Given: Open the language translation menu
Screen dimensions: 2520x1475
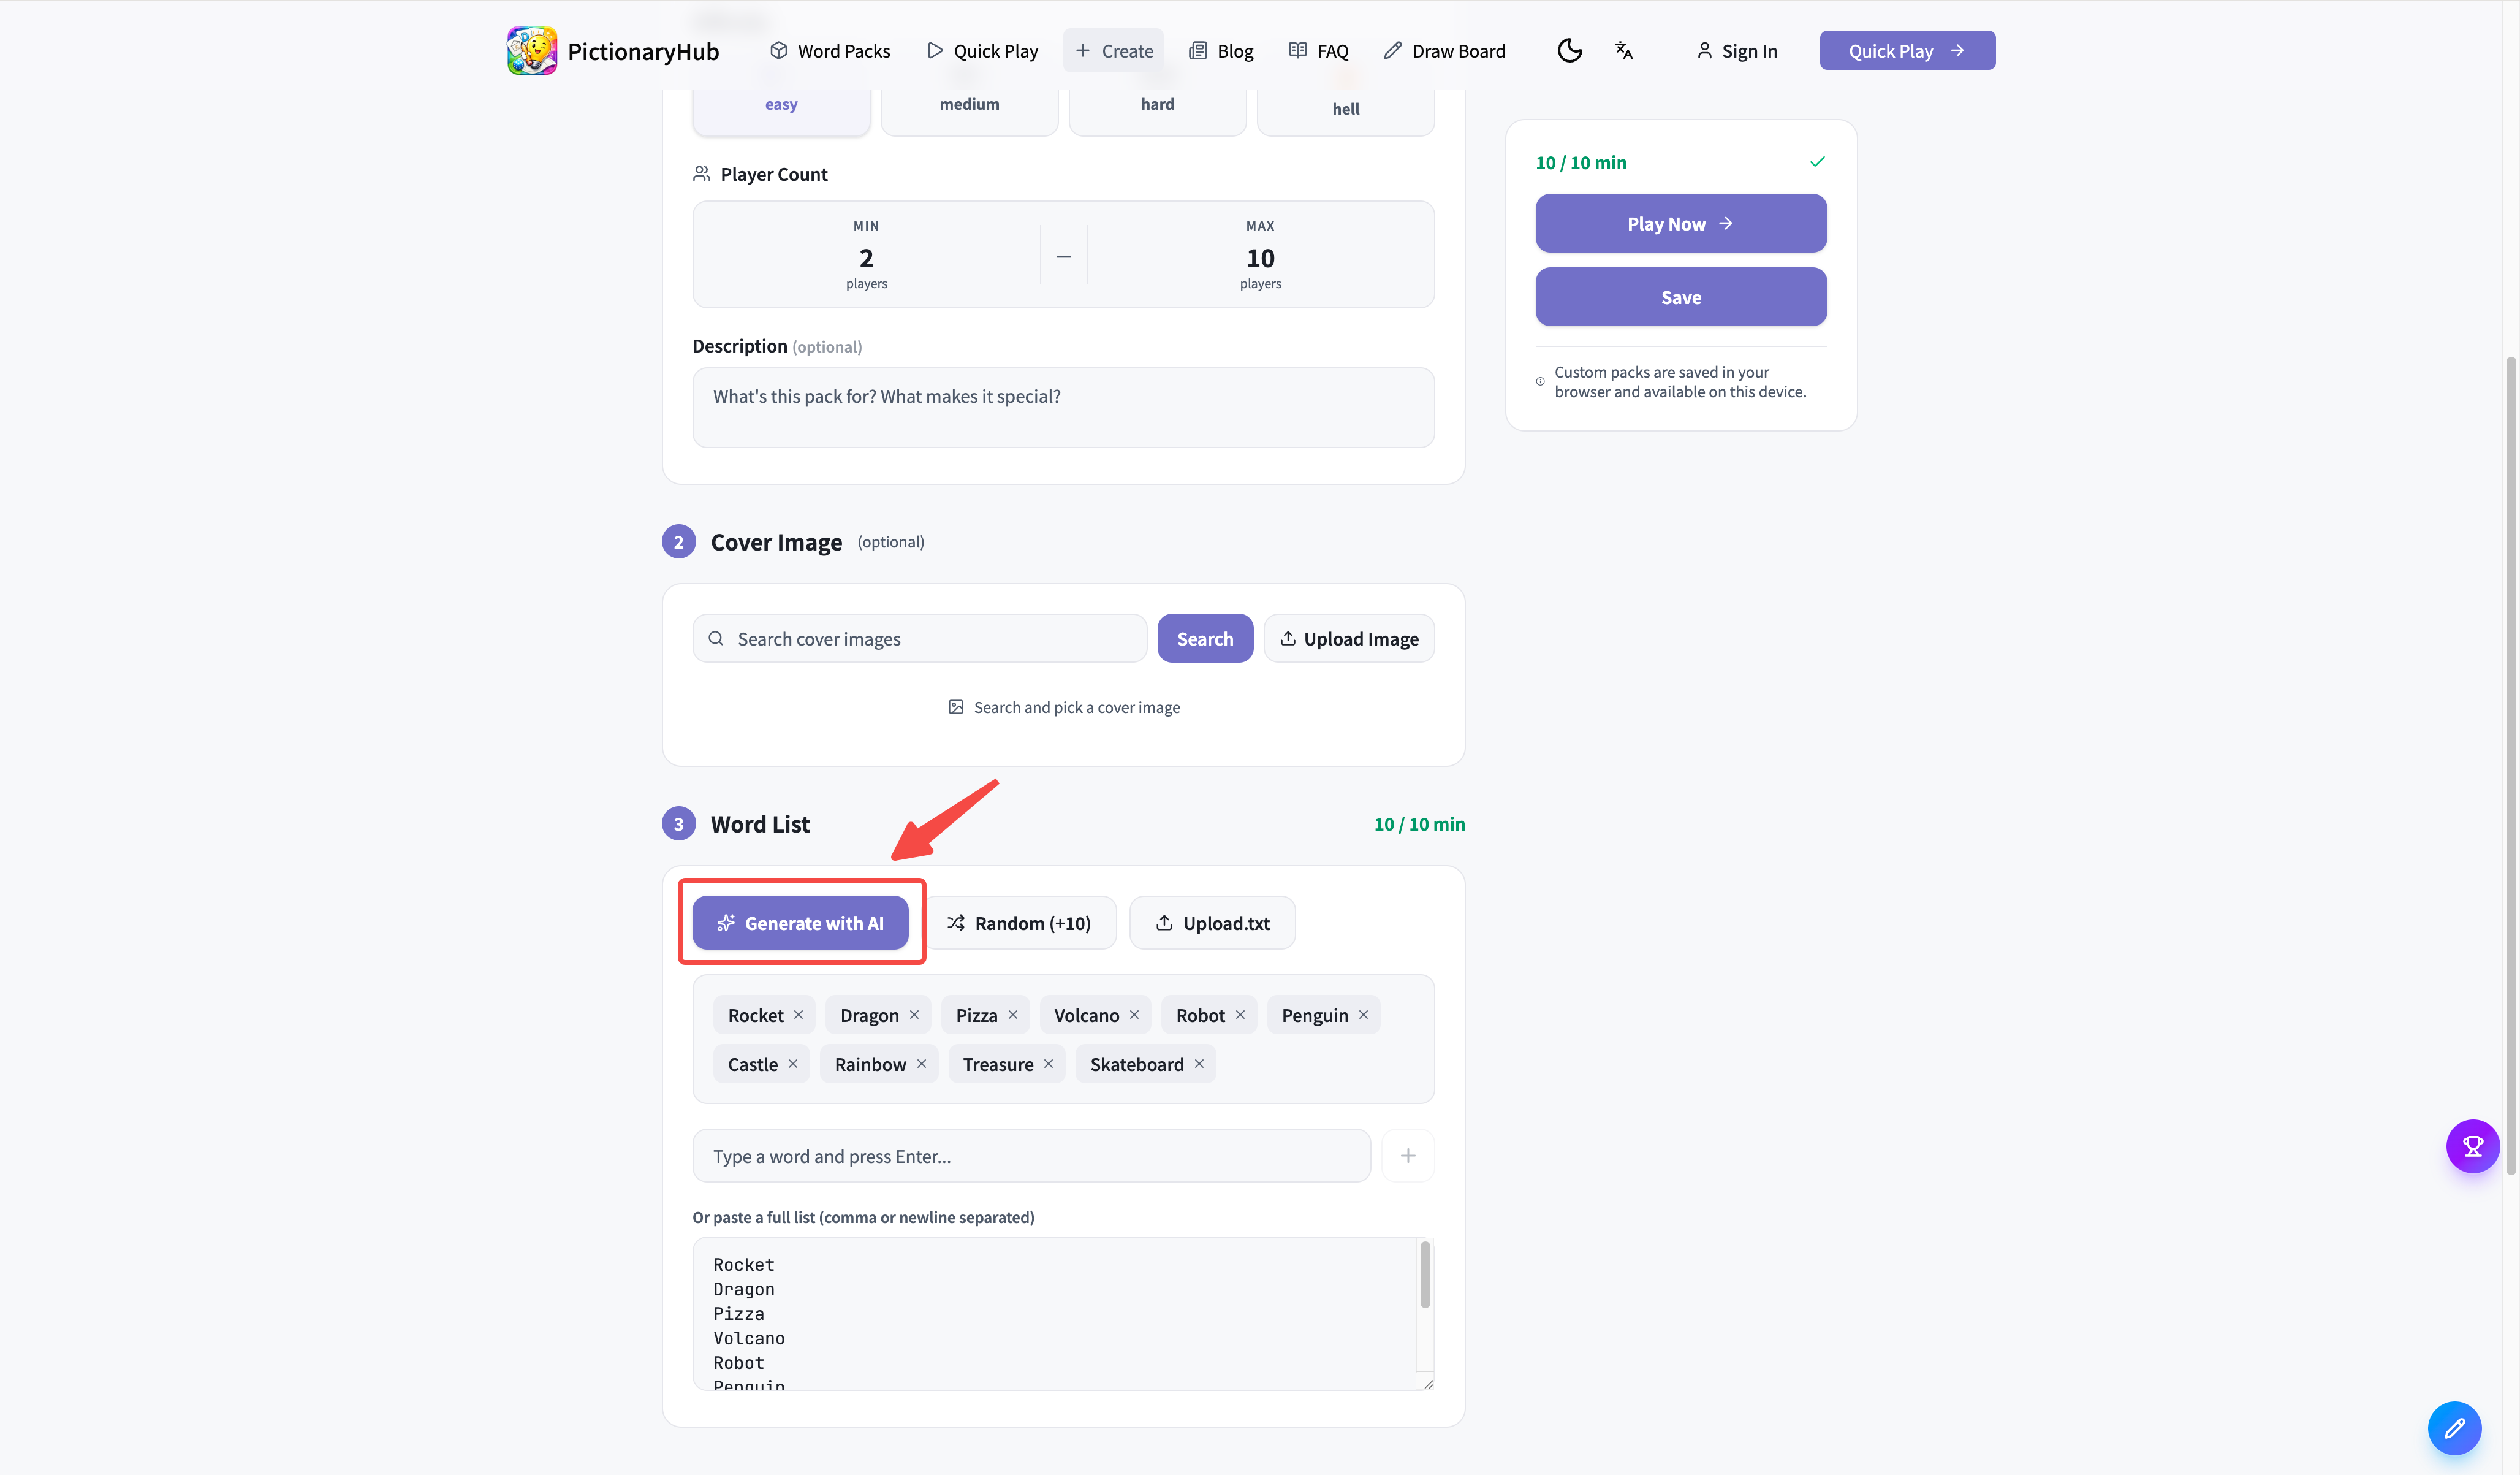Looking at the screenshot, I should pos(1623,50).
